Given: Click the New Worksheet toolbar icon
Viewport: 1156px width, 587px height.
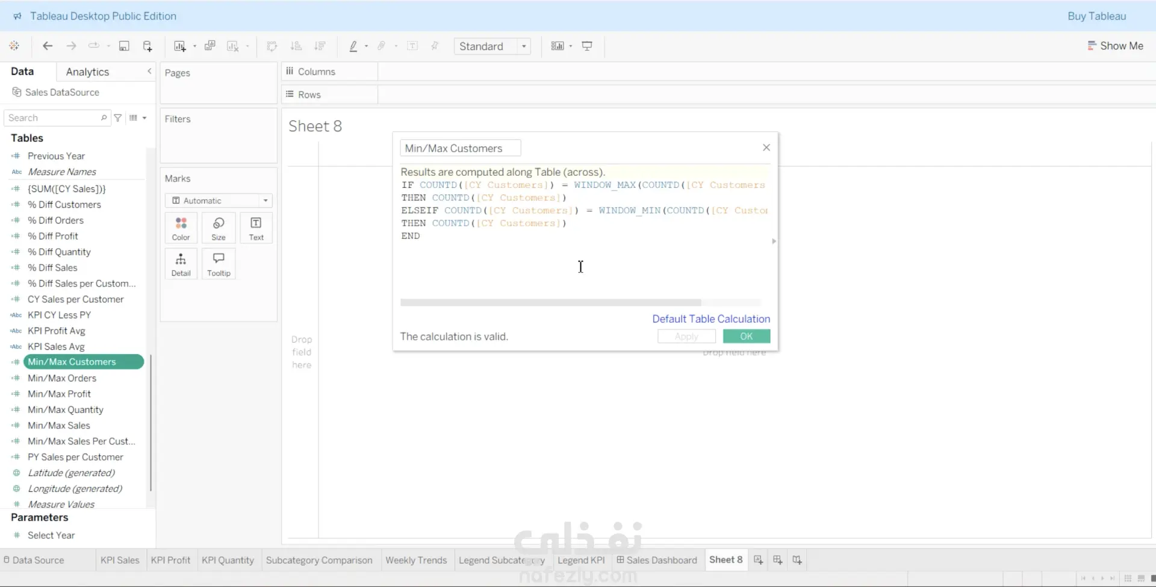Looking at the screenshot, I should (x=179, y=46).
